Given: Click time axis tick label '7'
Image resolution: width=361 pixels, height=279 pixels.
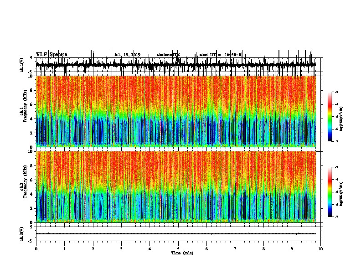Looking at the screenshot, I should [235, 249].
